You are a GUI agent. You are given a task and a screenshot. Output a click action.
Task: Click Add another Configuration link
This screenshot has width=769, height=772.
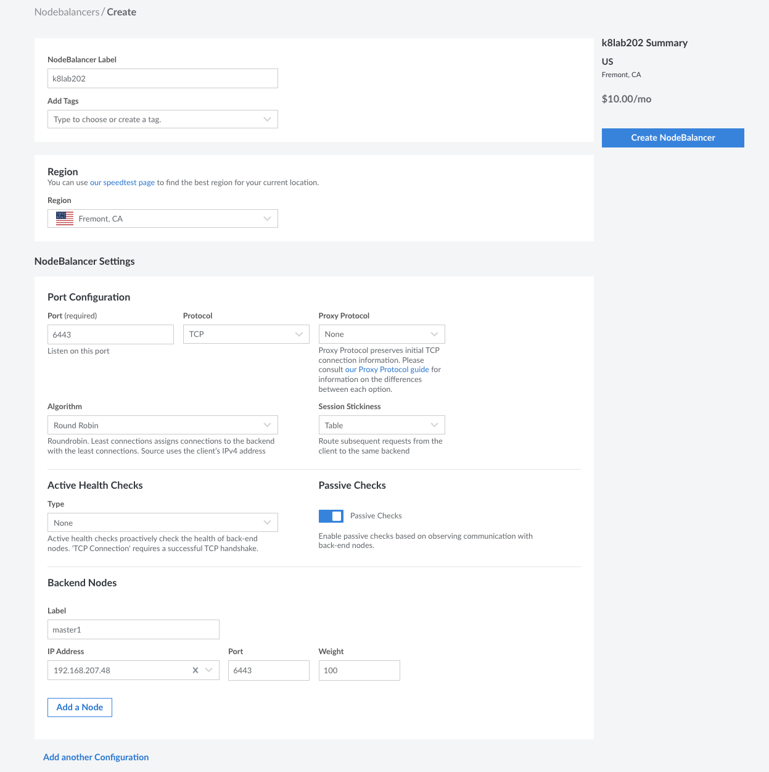96,757
